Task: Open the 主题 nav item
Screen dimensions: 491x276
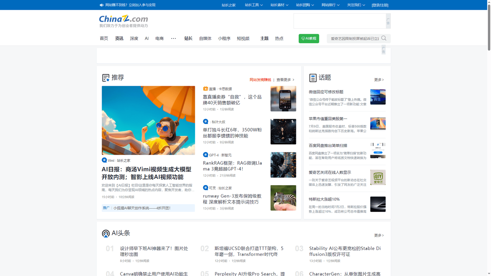Action: point(264,39)
